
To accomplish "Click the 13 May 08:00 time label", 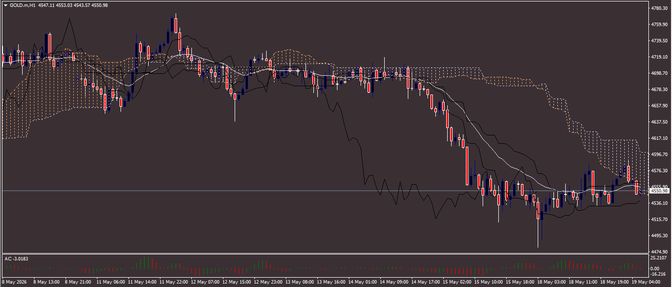I will point(300,283).
